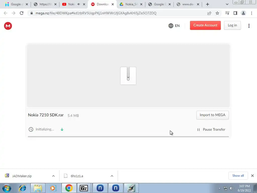Image resolution: width=257 pixels, height=193 pixels.
Task: Open Windows Media Player from taskbar
Action: 53,188
